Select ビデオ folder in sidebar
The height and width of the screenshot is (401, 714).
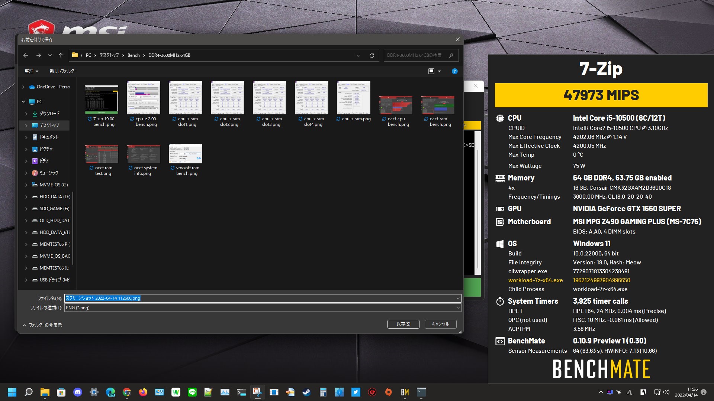(x=44, y=161)
